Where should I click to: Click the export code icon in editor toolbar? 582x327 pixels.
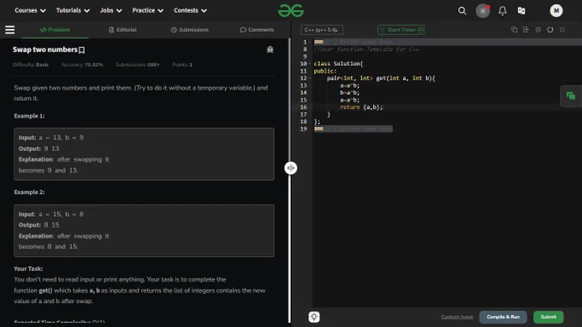coord(526,30)
